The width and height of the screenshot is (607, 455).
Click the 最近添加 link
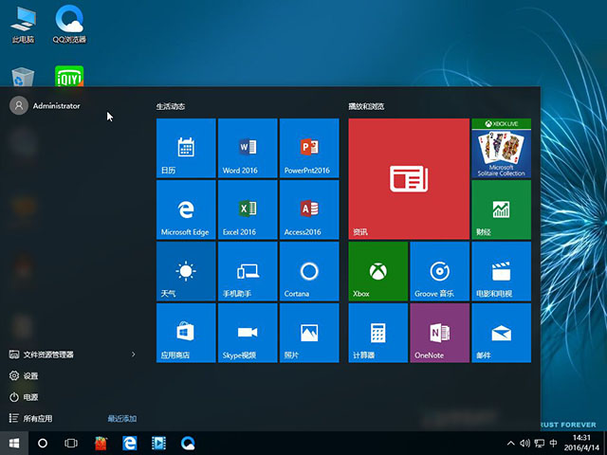(x=122, y=418)
